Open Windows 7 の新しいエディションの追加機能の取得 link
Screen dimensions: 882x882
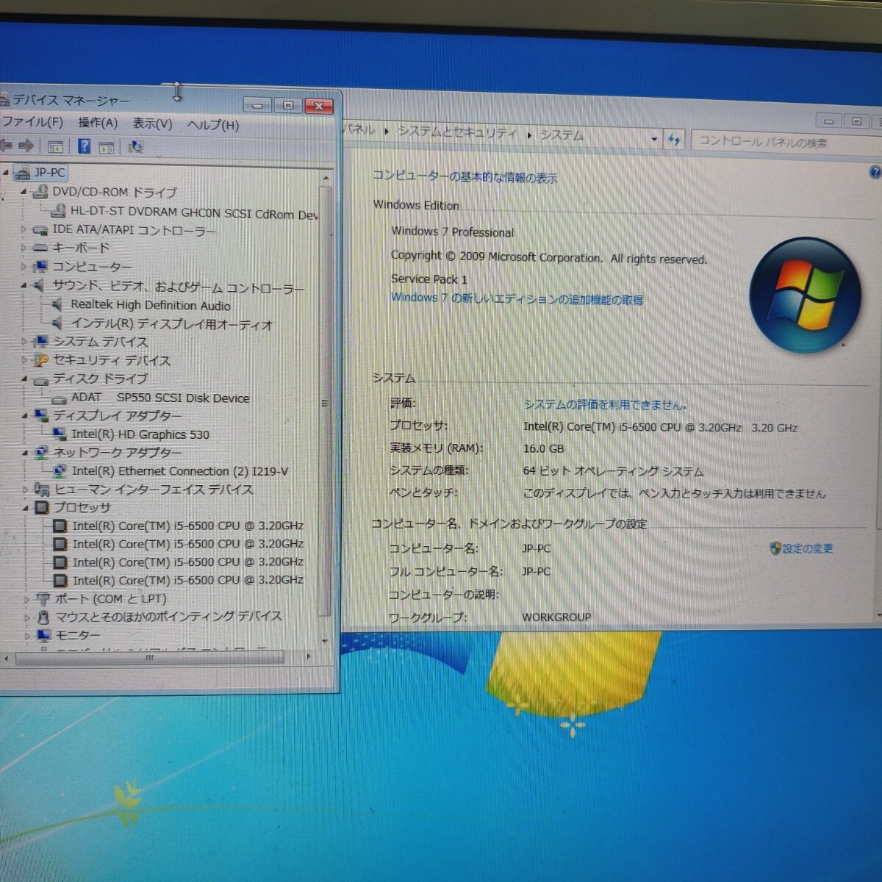[517, 298]
